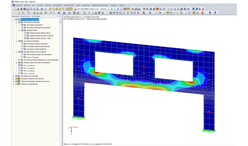The image size is (248, 146).
Task: Click the Print preview magnifier icon
Action: pyautogui.click(x=38, y=9)
